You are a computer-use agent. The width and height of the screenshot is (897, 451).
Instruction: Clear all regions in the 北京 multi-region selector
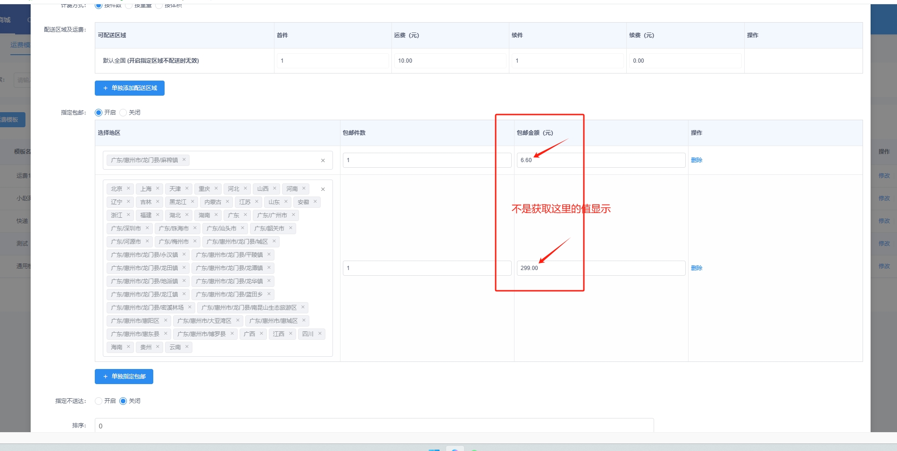pyautogui.click(x=323, y=189)
